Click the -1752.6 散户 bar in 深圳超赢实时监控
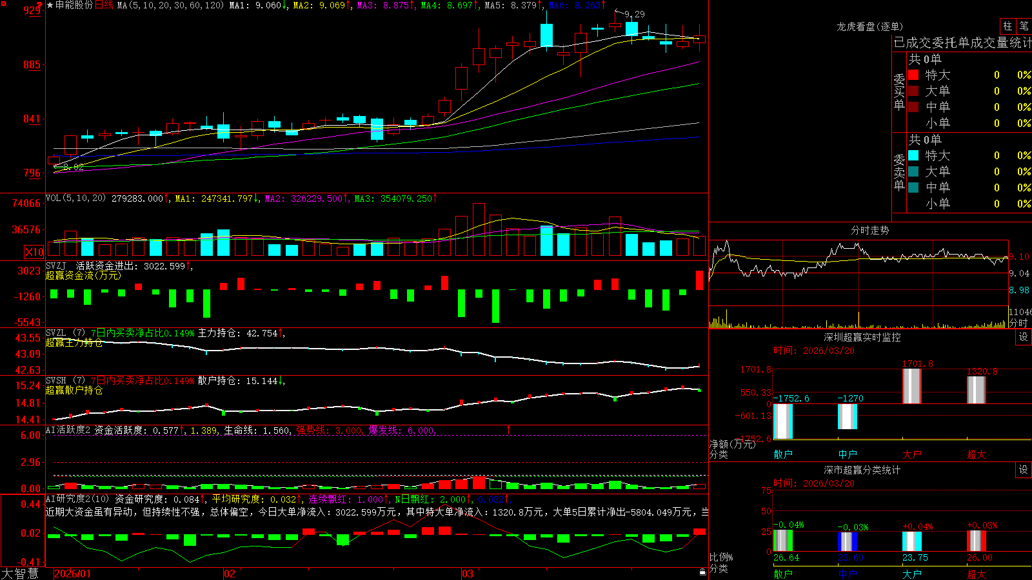1032x580 pixels. (x=783, y=421)
